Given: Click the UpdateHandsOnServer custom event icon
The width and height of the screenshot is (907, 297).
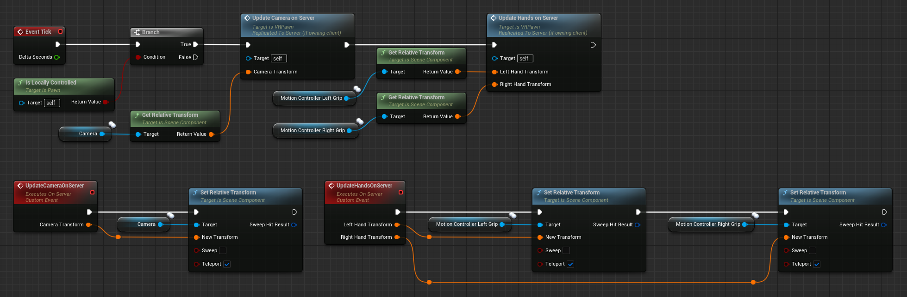Looking at the screenshot, I should (331, 186).
